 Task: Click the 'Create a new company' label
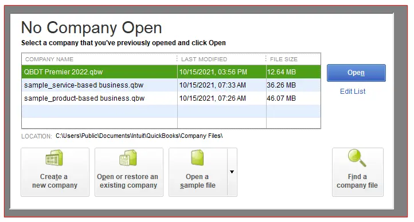54,181
